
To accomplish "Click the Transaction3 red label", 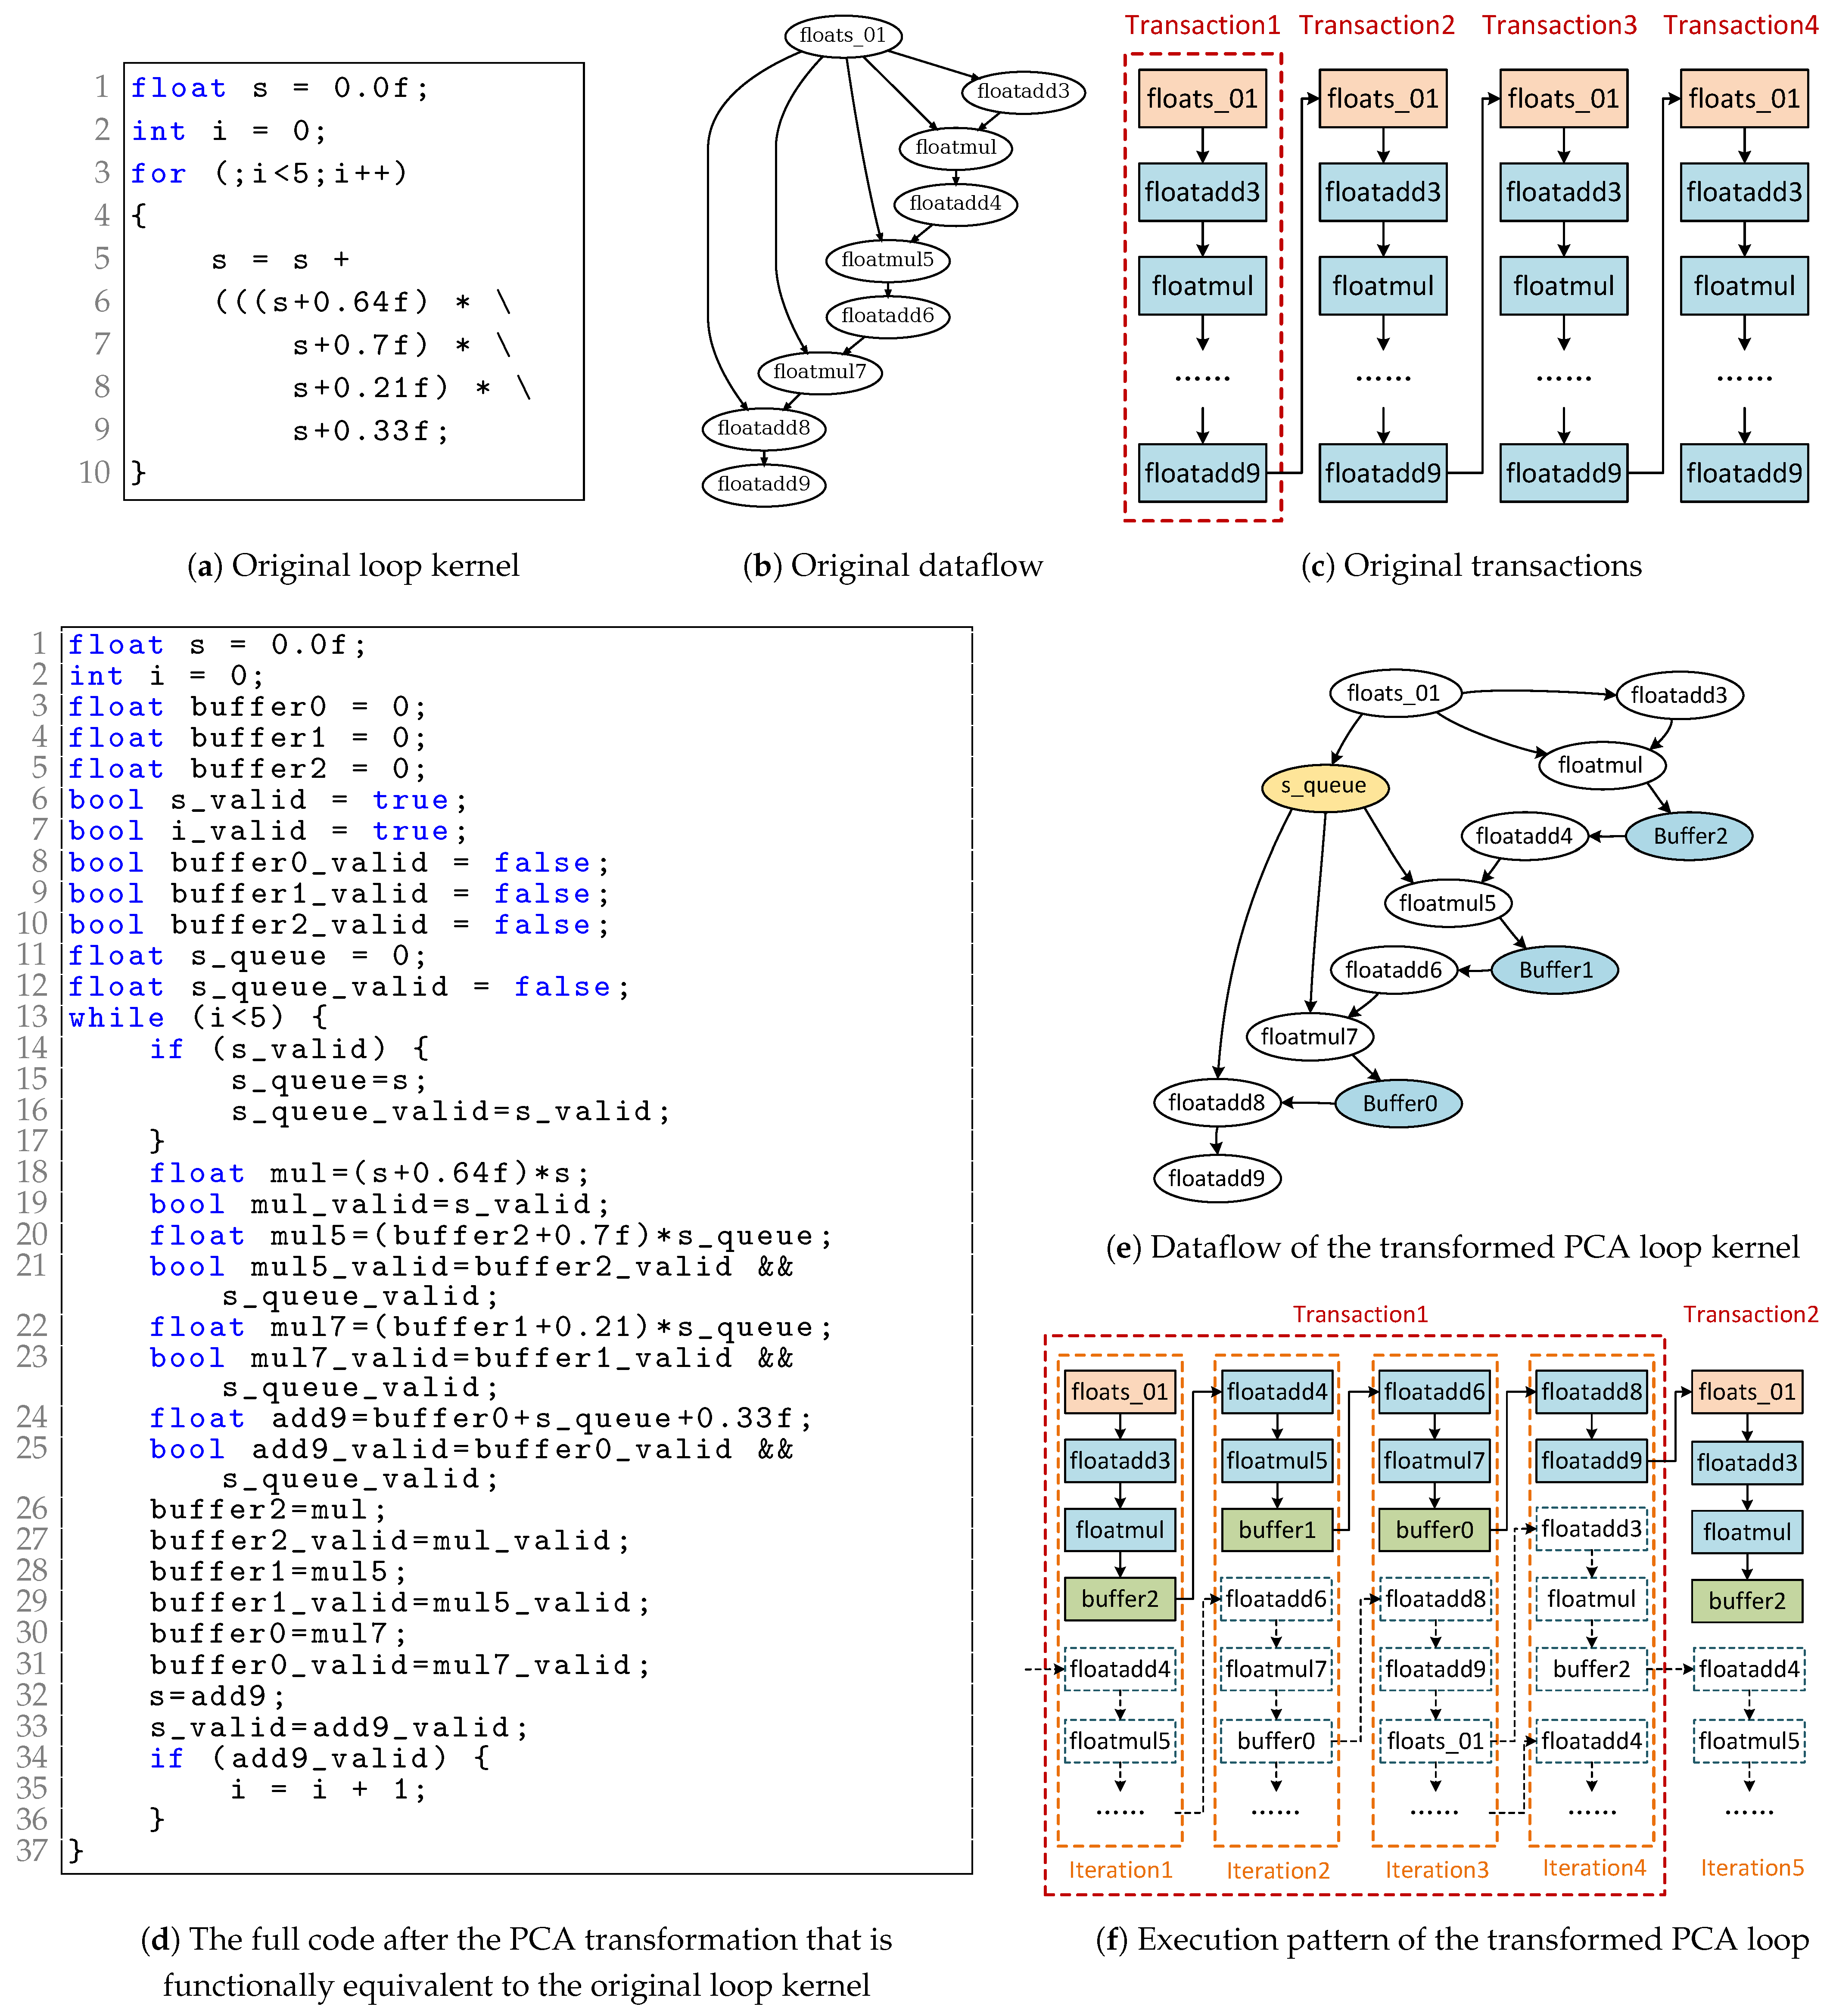I will [x=1559, y=25].
